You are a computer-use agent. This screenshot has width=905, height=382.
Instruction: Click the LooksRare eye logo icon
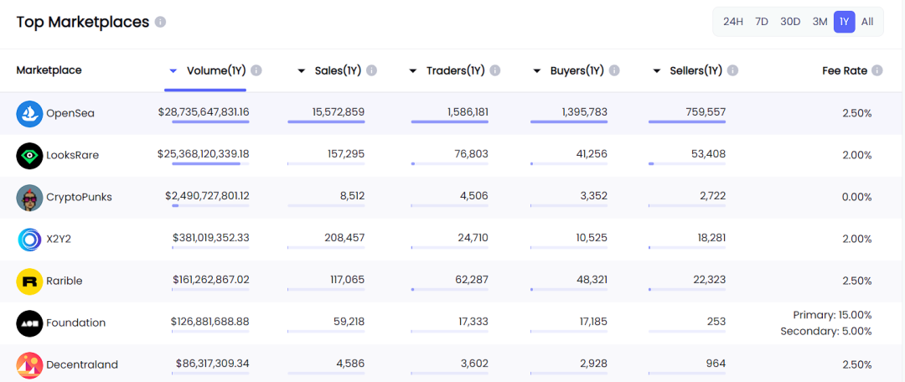(29, 155)
